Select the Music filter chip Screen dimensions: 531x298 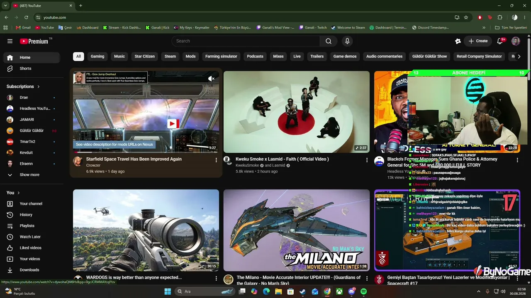pos(119,56)
